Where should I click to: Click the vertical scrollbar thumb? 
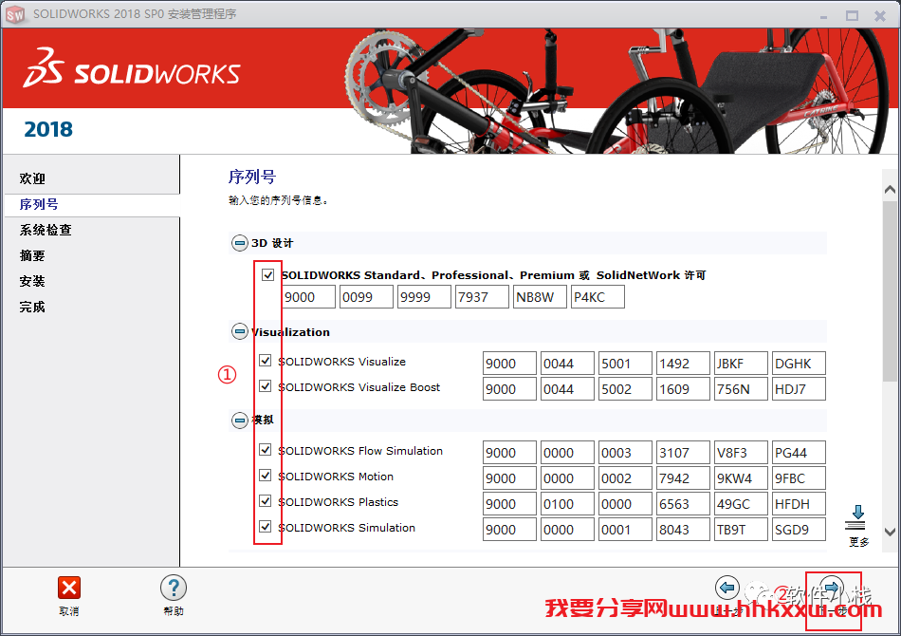(890, 290)
